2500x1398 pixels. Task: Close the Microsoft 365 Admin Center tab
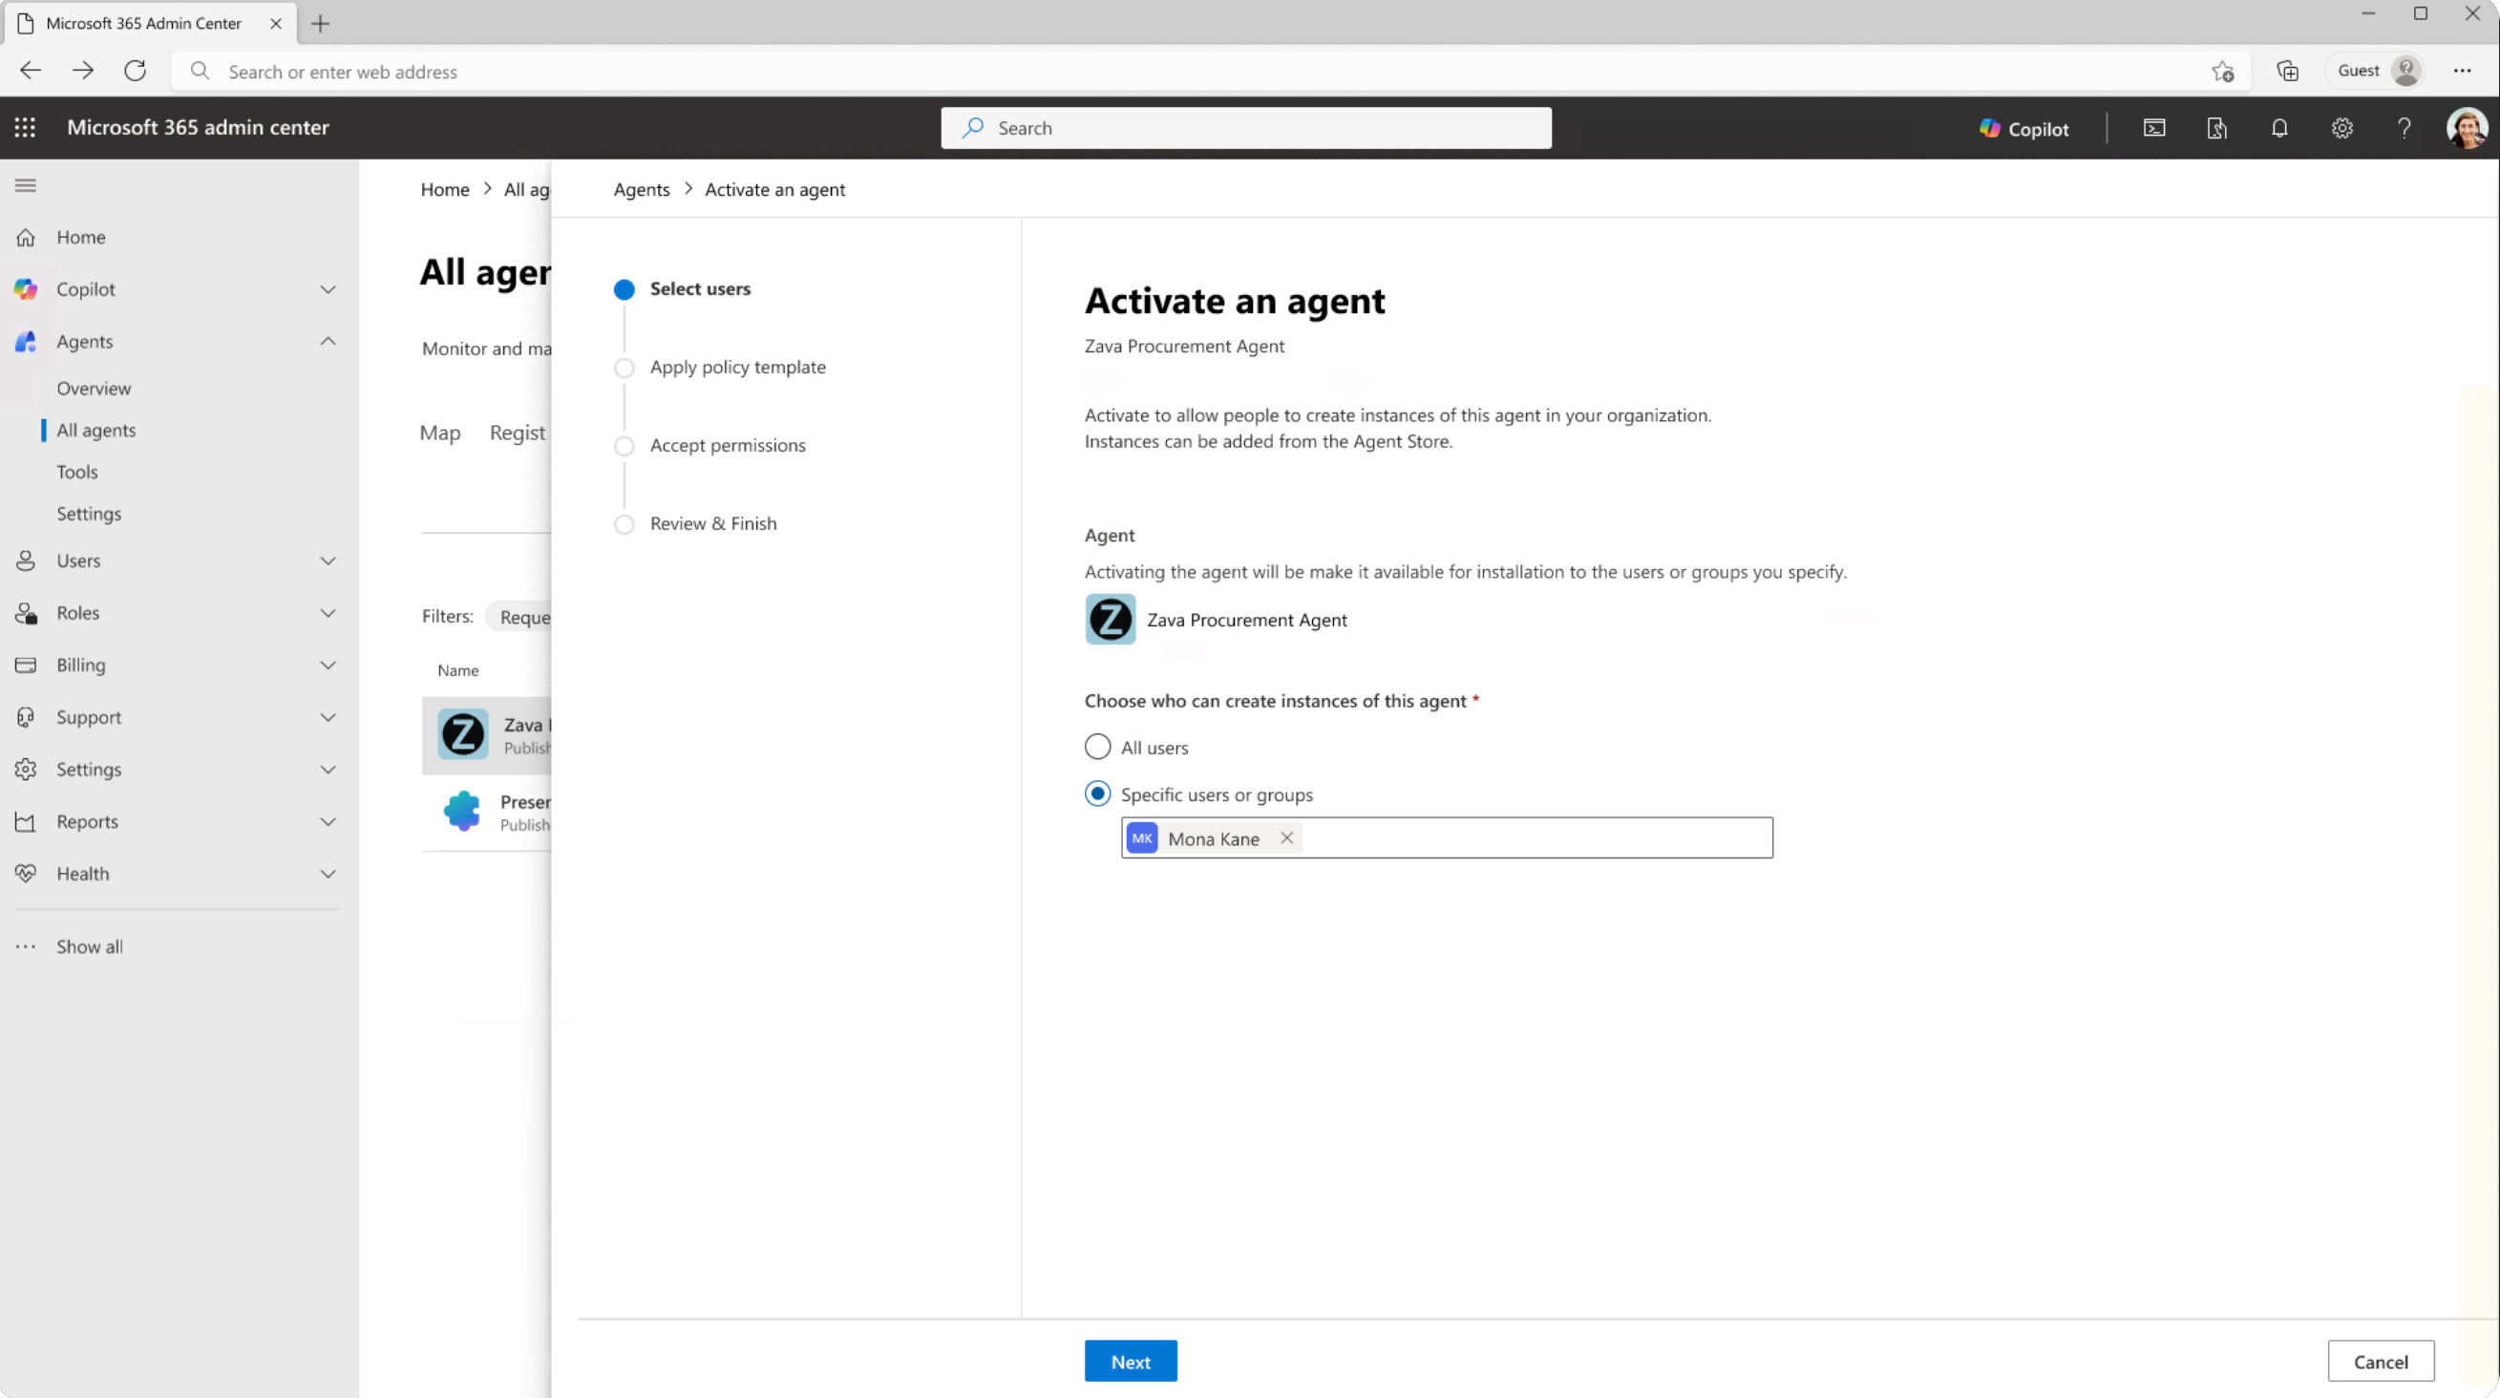(x=276, y=23)
